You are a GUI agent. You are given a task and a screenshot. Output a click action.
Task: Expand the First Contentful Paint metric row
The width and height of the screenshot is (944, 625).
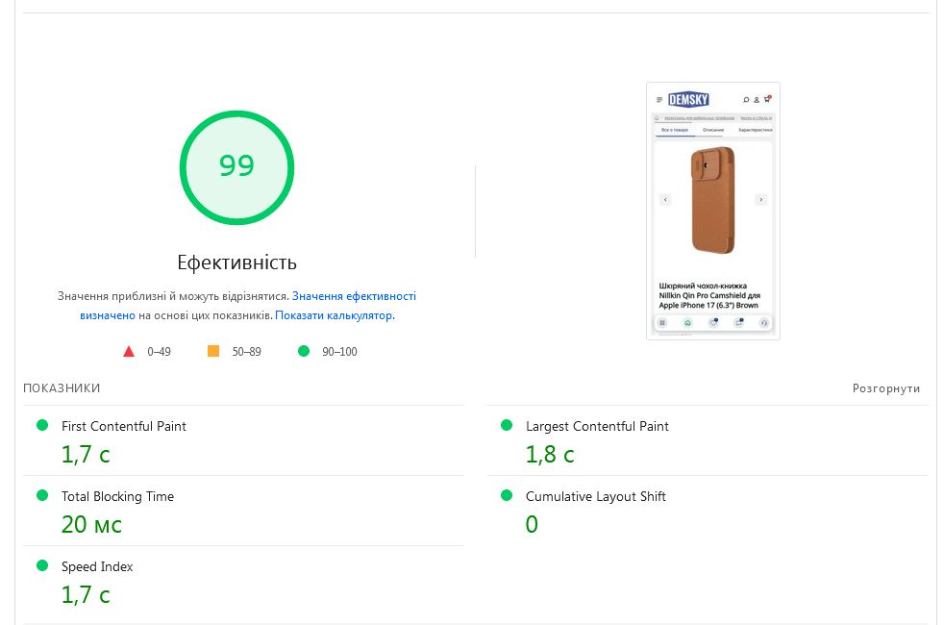coord(124,426)
